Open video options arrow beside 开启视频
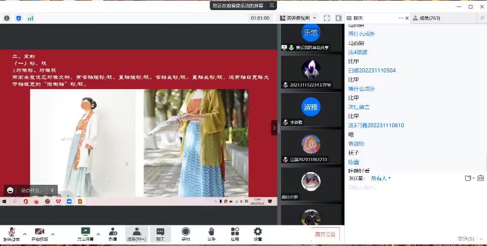 52,234
